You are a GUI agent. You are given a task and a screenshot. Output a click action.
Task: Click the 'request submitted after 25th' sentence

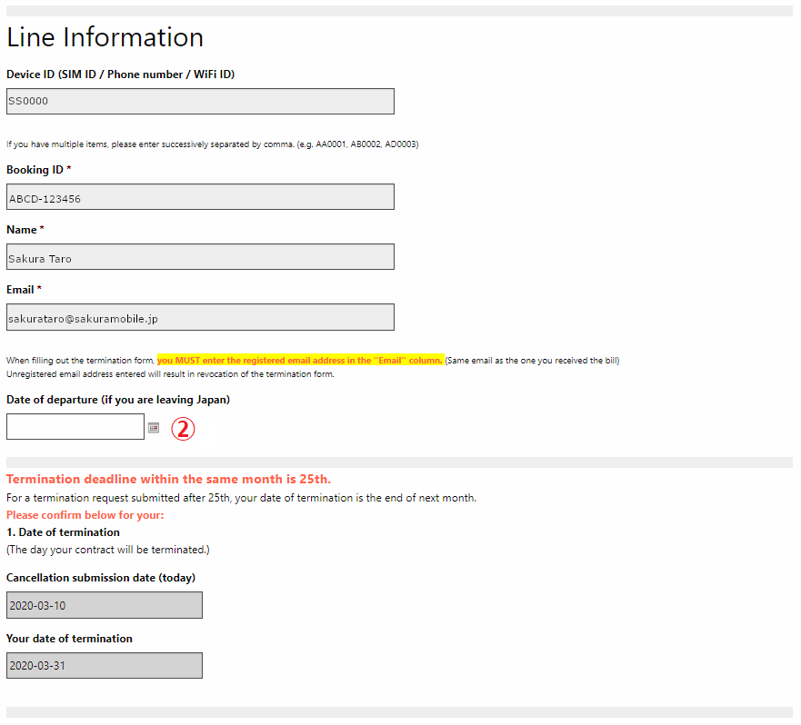pos(242,498)
